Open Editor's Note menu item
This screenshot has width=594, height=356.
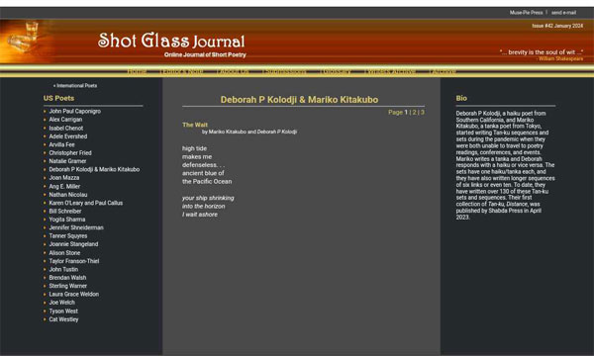(x=181, y=71)
